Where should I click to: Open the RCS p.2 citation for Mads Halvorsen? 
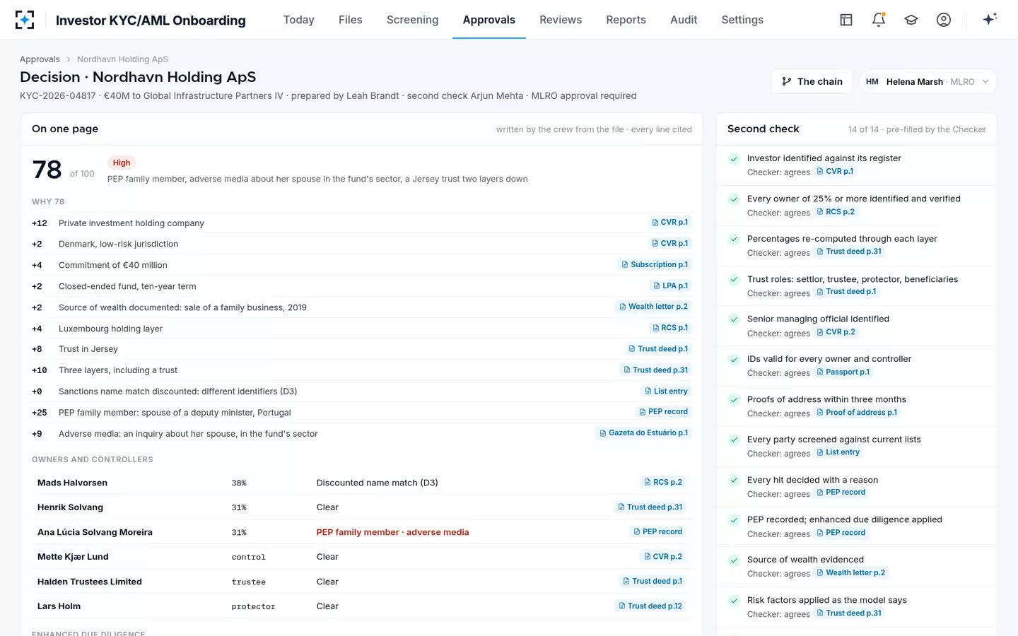(x=663, y=483)
